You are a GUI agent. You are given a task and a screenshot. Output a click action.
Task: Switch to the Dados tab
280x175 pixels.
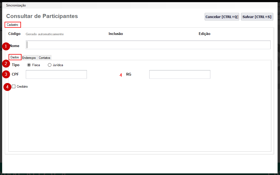pos(15,57)
